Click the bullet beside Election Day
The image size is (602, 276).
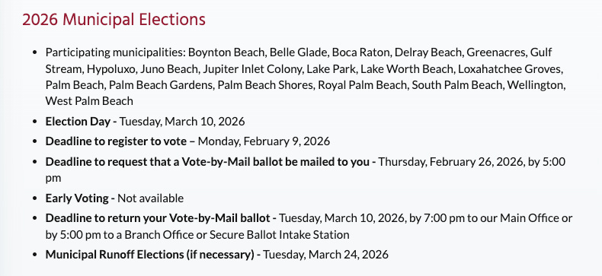35,122
